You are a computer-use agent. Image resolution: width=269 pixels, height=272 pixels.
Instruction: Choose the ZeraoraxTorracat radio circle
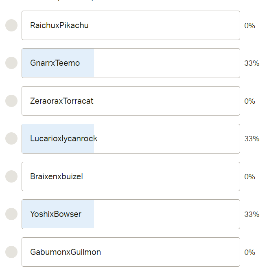(x=11, y=101)
